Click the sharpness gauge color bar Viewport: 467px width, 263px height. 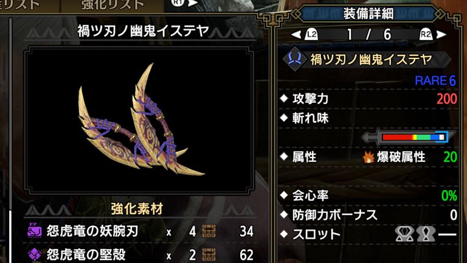413,137
